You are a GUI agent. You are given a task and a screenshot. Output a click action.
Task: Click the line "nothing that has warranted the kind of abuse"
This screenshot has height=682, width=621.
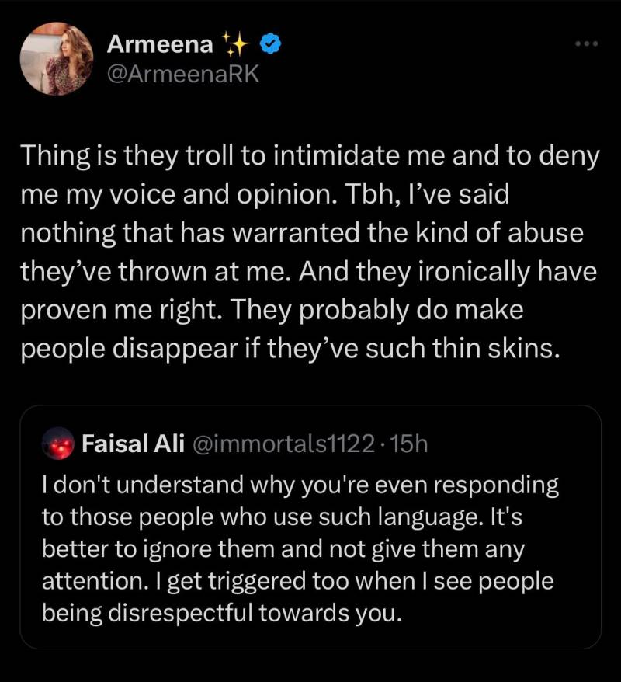302,233
